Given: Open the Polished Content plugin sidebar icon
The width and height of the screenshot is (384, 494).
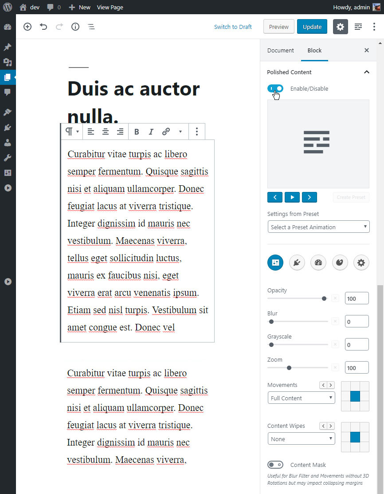Looking at the screenshot, I should [x=358, y=27].
